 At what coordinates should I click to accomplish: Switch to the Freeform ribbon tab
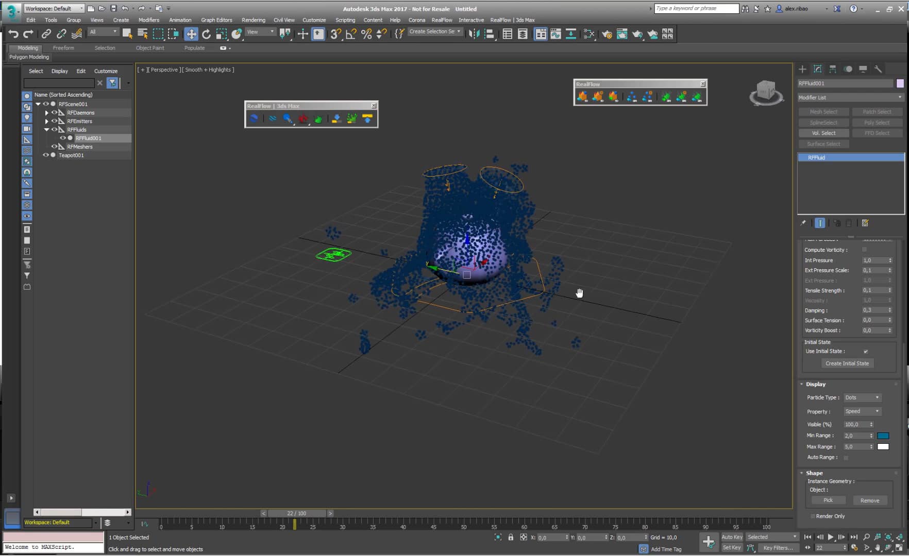tap(63, 48)
